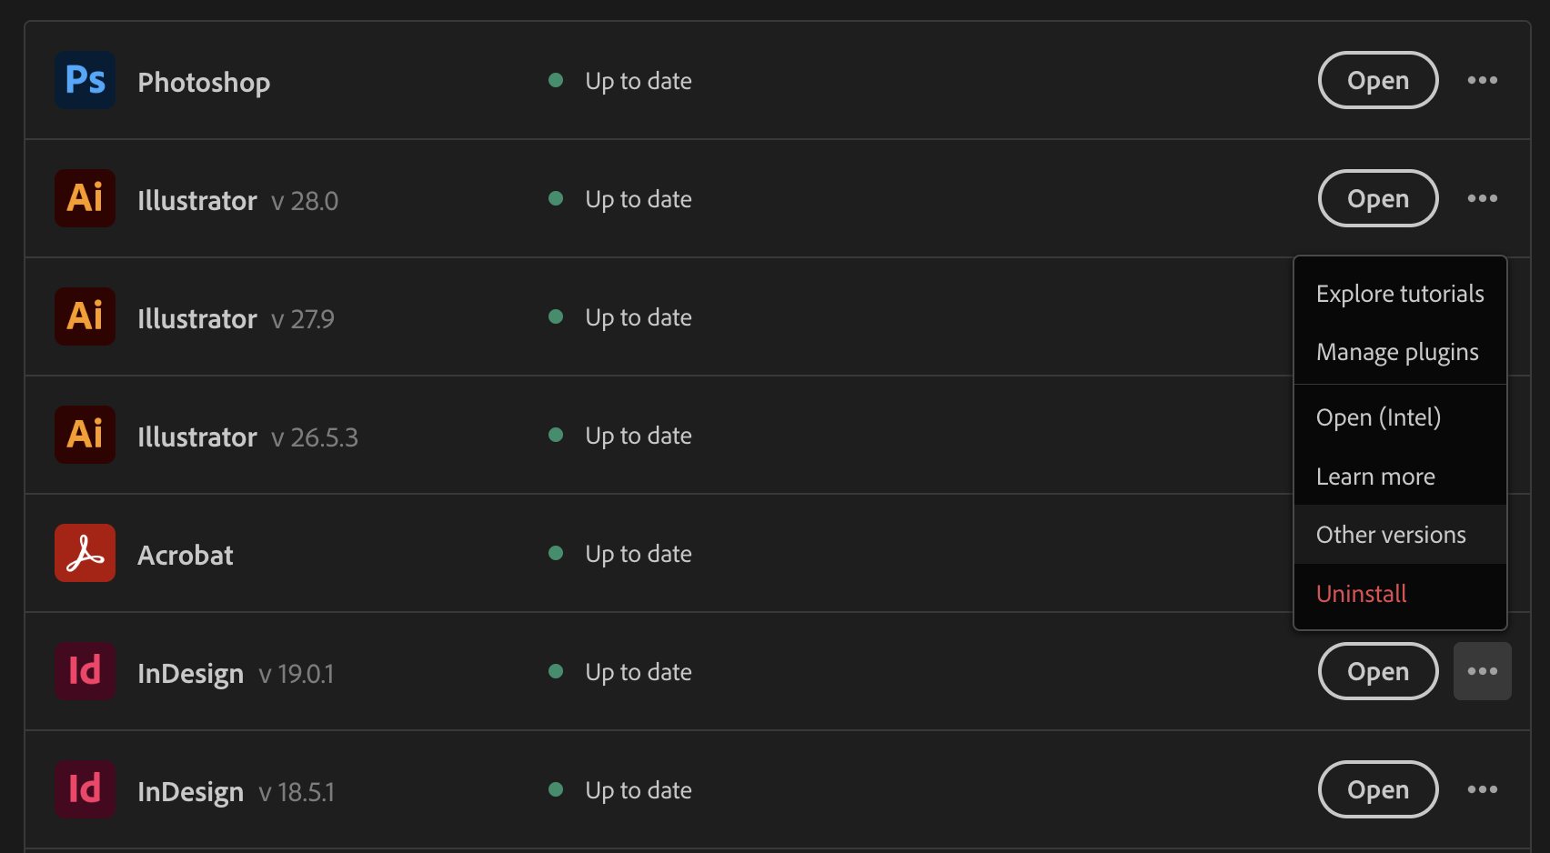The height and width of the screenshot is (853, 1550).
Task: Click the Illustrator v 26.5.3 icon
Action: (85, 435)
